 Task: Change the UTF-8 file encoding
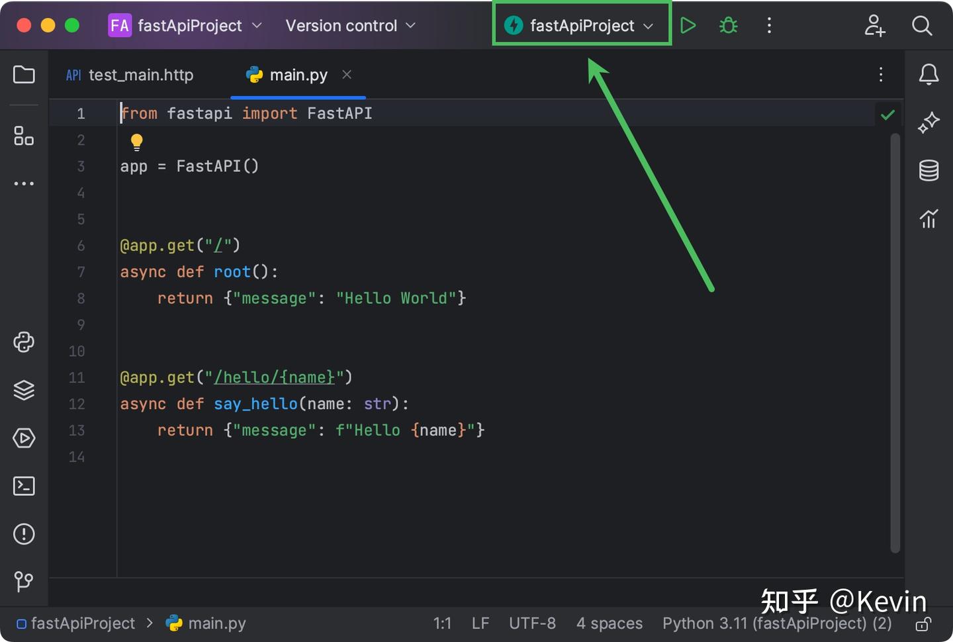tap(532, 623)
